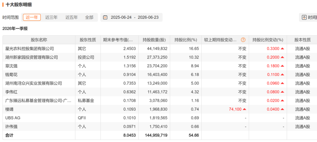The image size is (317, 142).
Task: Click the 74,100 holding change value
Action: click(235, 109)
